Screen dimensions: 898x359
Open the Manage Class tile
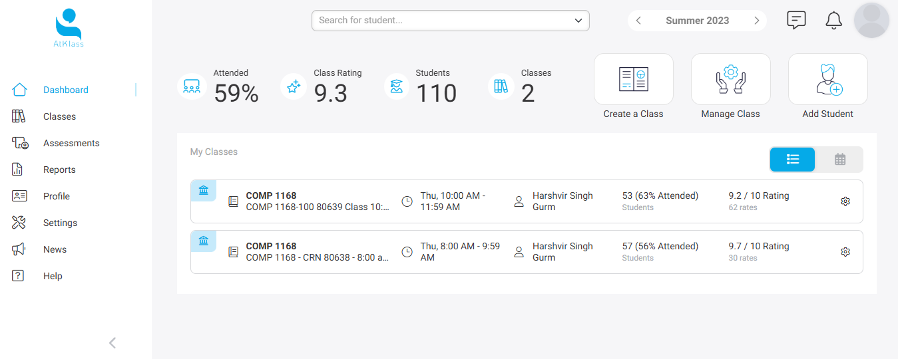[730, 80]
